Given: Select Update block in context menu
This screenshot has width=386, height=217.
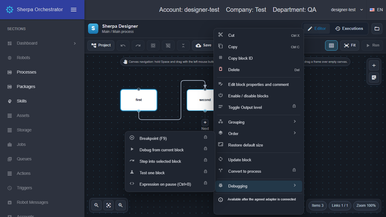Looking at the screenshot, I should pos(258,160).
